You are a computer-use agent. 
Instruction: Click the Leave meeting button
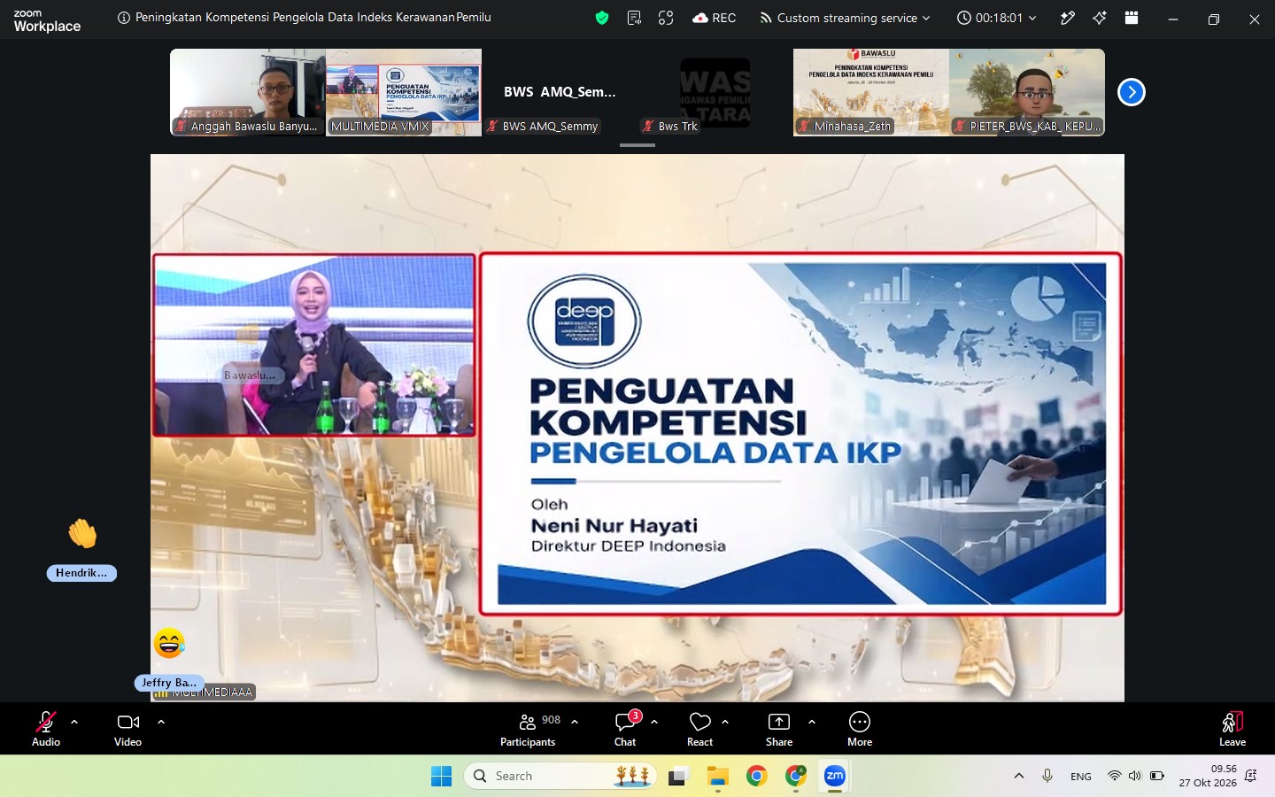pos(1232,729)
